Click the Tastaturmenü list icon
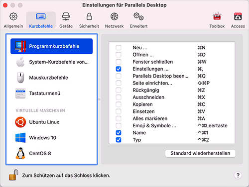 click(x=20, y=93)
